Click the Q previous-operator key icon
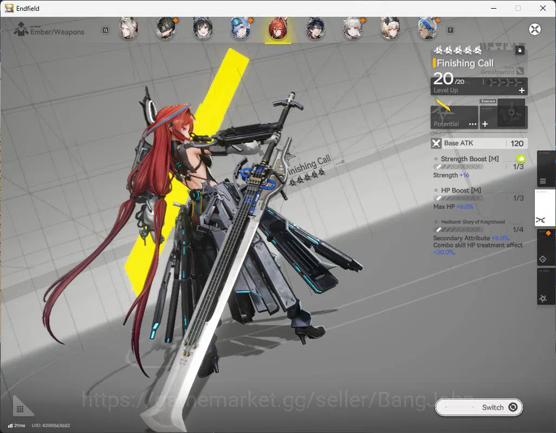This screenshot has height=433, width=556. click(x=105, y=30)
